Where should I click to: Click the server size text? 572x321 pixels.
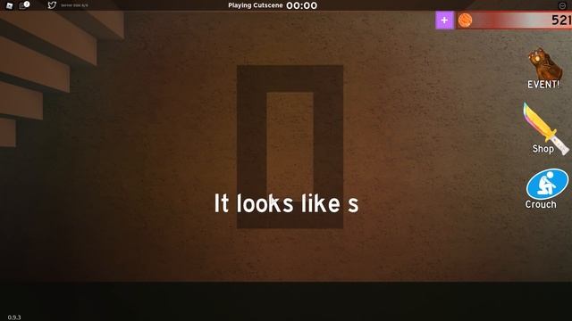click(x=74, y=5)
